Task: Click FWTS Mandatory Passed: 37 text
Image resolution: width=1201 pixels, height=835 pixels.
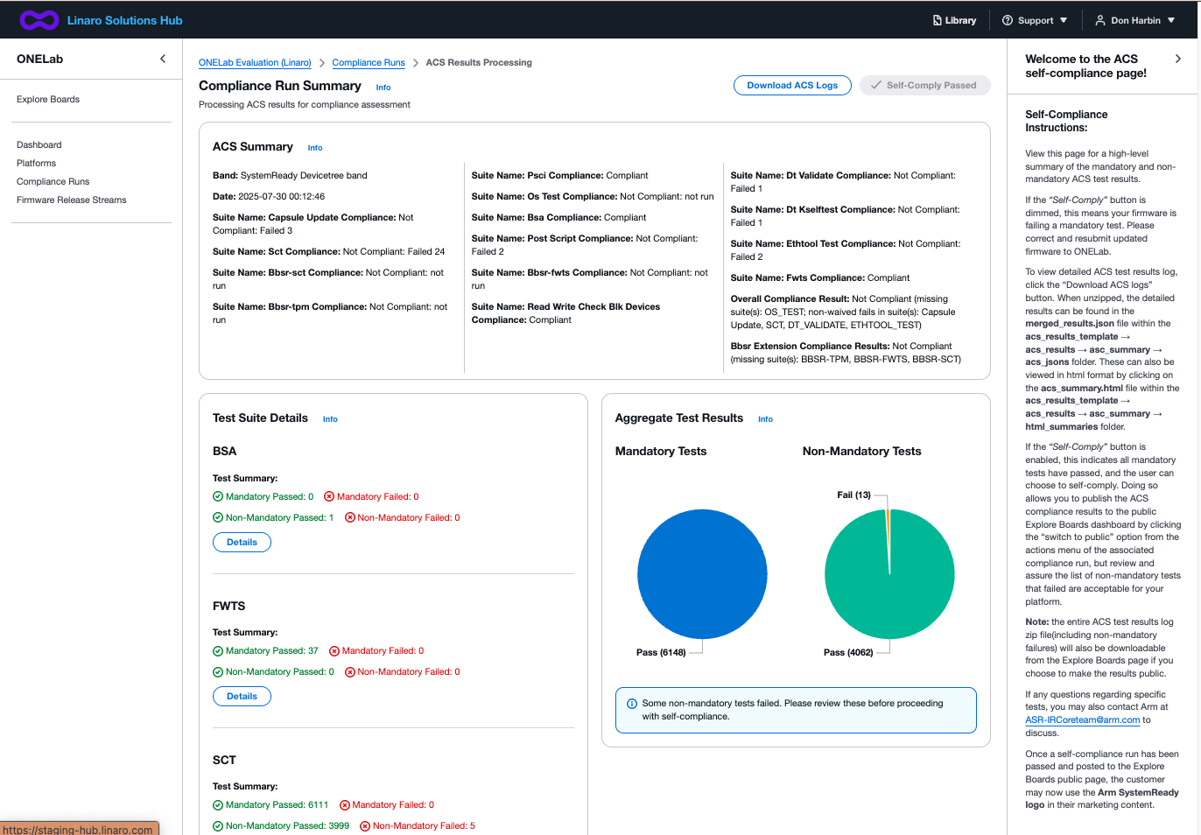Action: 272,650
